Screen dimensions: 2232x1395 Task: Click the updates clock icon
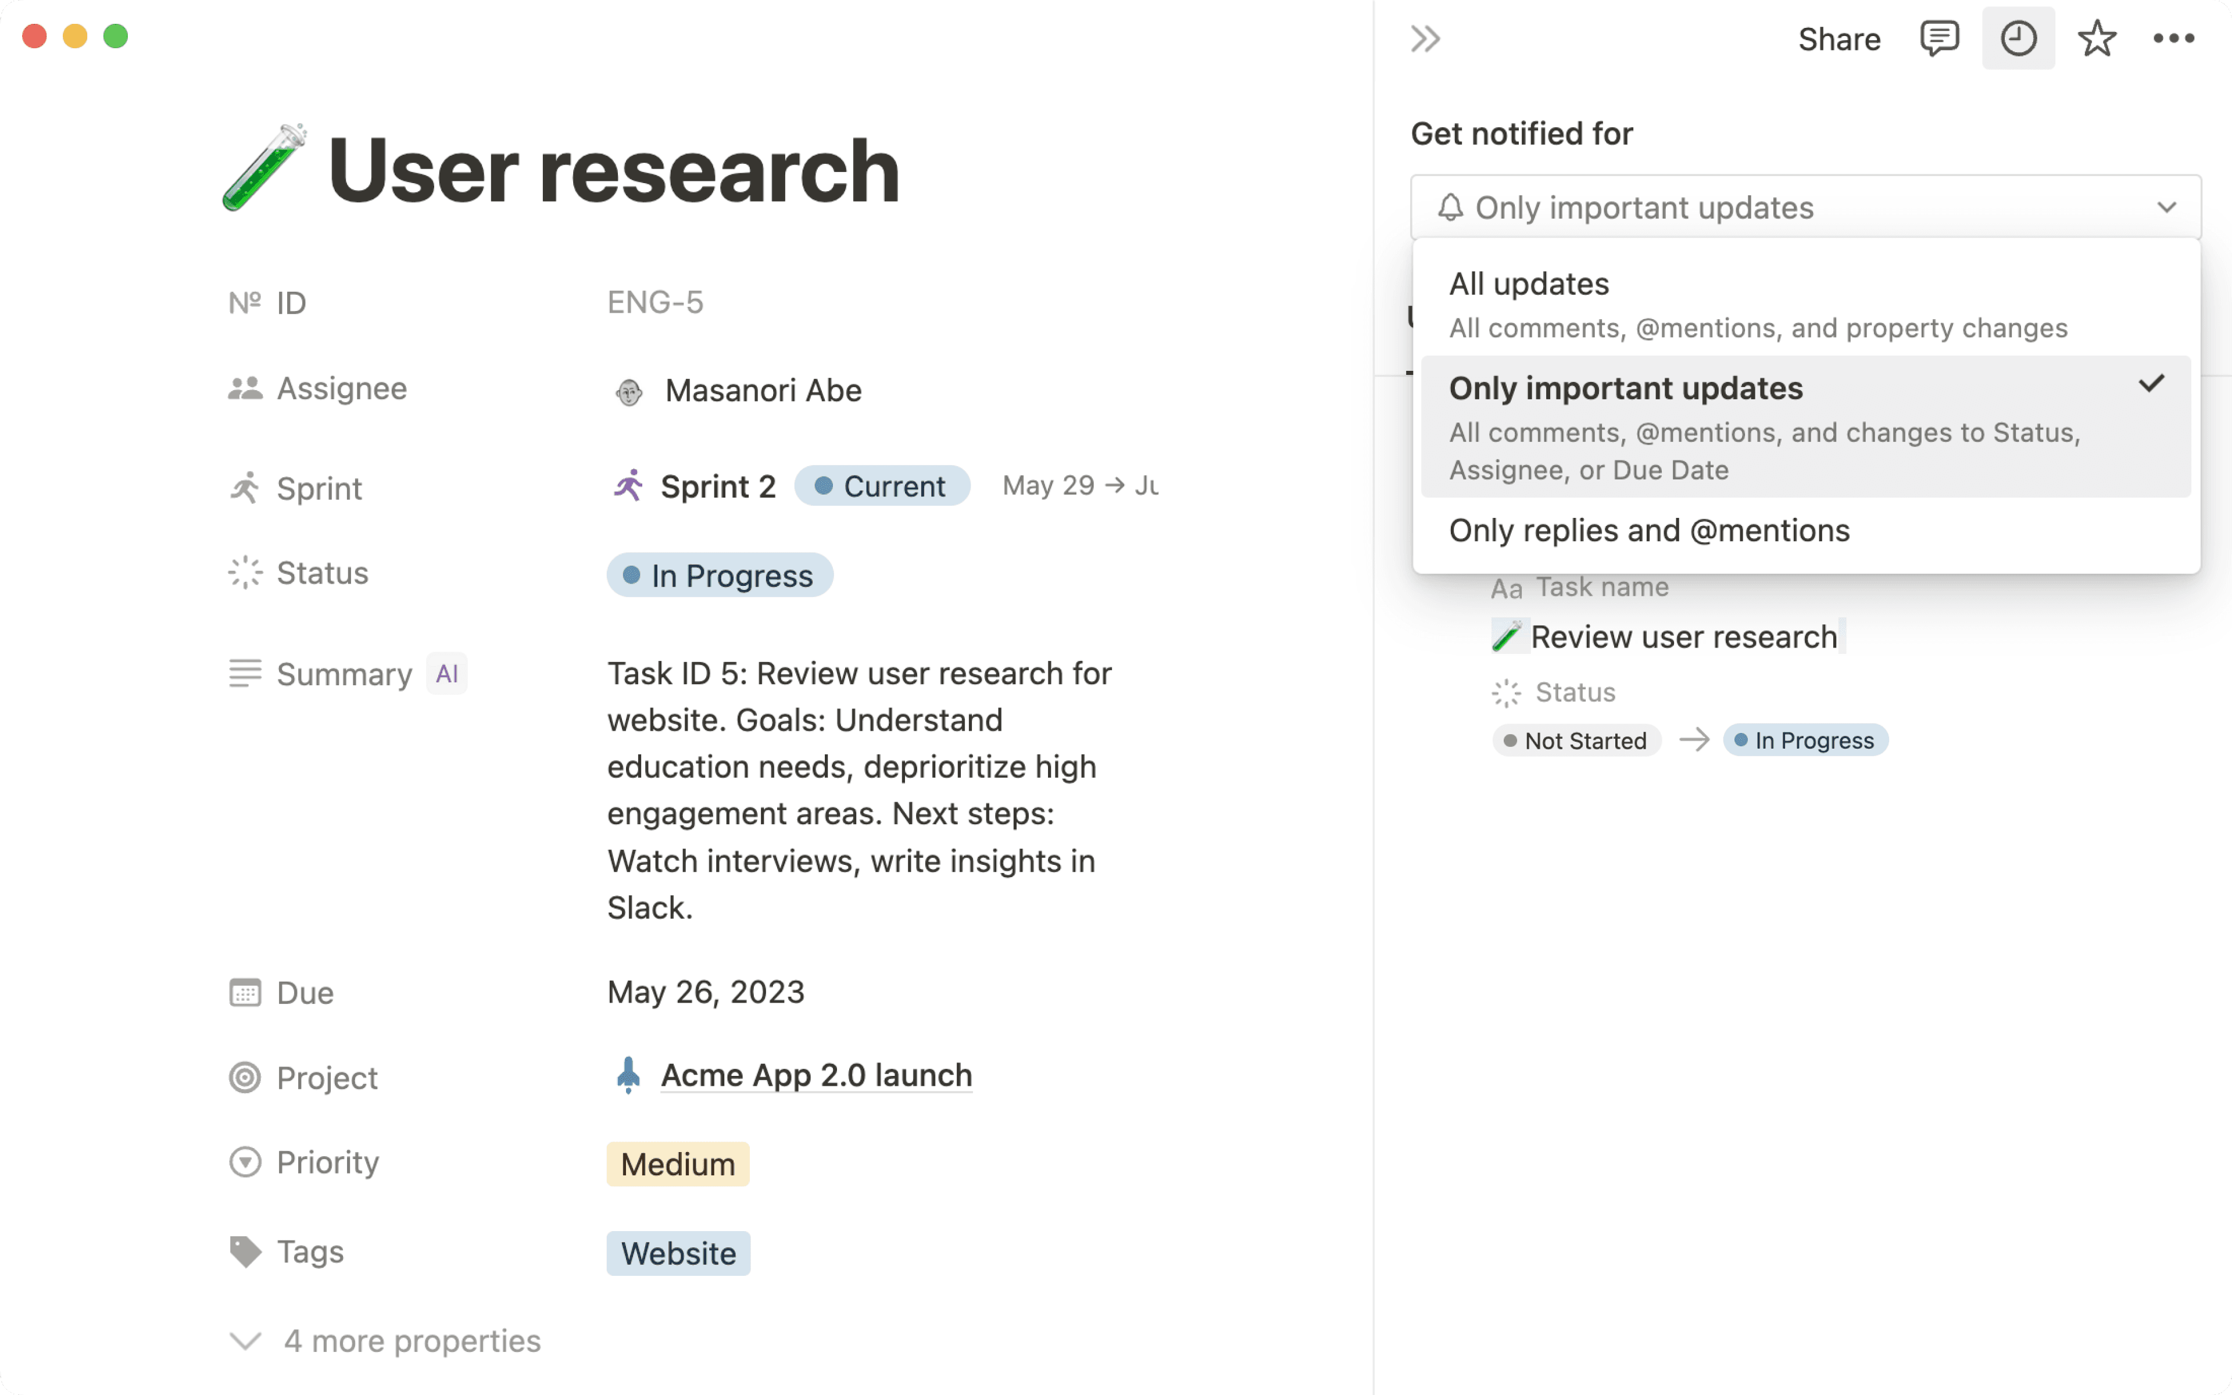(x=2018, y=39)
